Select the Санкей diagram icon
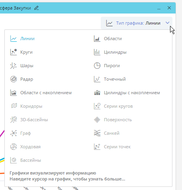182x190 pixels. (97, 133)
